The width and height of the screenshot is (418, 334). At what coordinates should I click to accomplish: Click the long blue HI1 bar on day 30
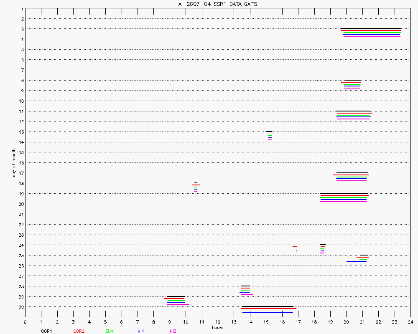pyautogui.click(x=268, y=312)
